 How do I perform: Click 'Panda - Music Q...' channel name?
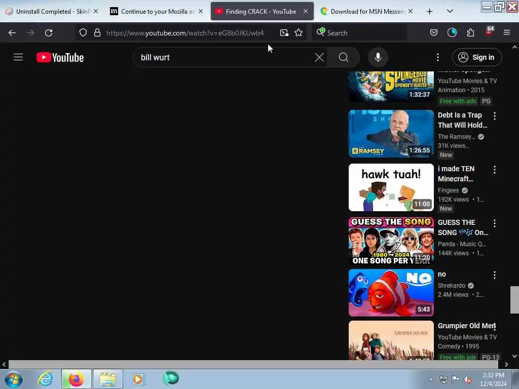pyautogui.click(x=462, y=244)
